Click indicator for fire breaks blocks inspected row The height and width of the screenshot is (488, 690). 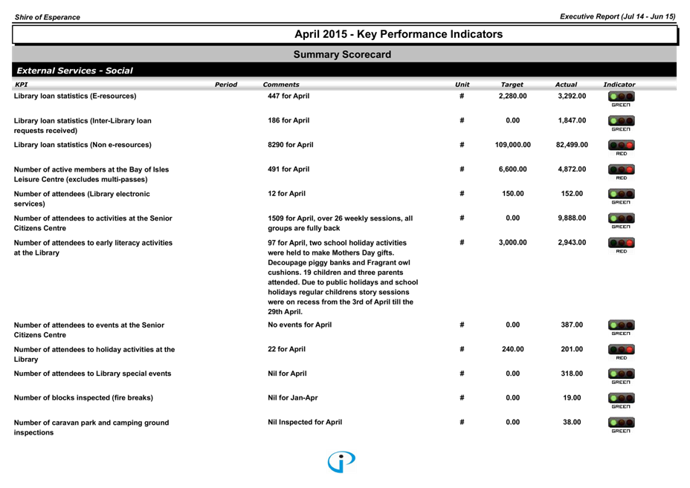[x=621, y=398]
